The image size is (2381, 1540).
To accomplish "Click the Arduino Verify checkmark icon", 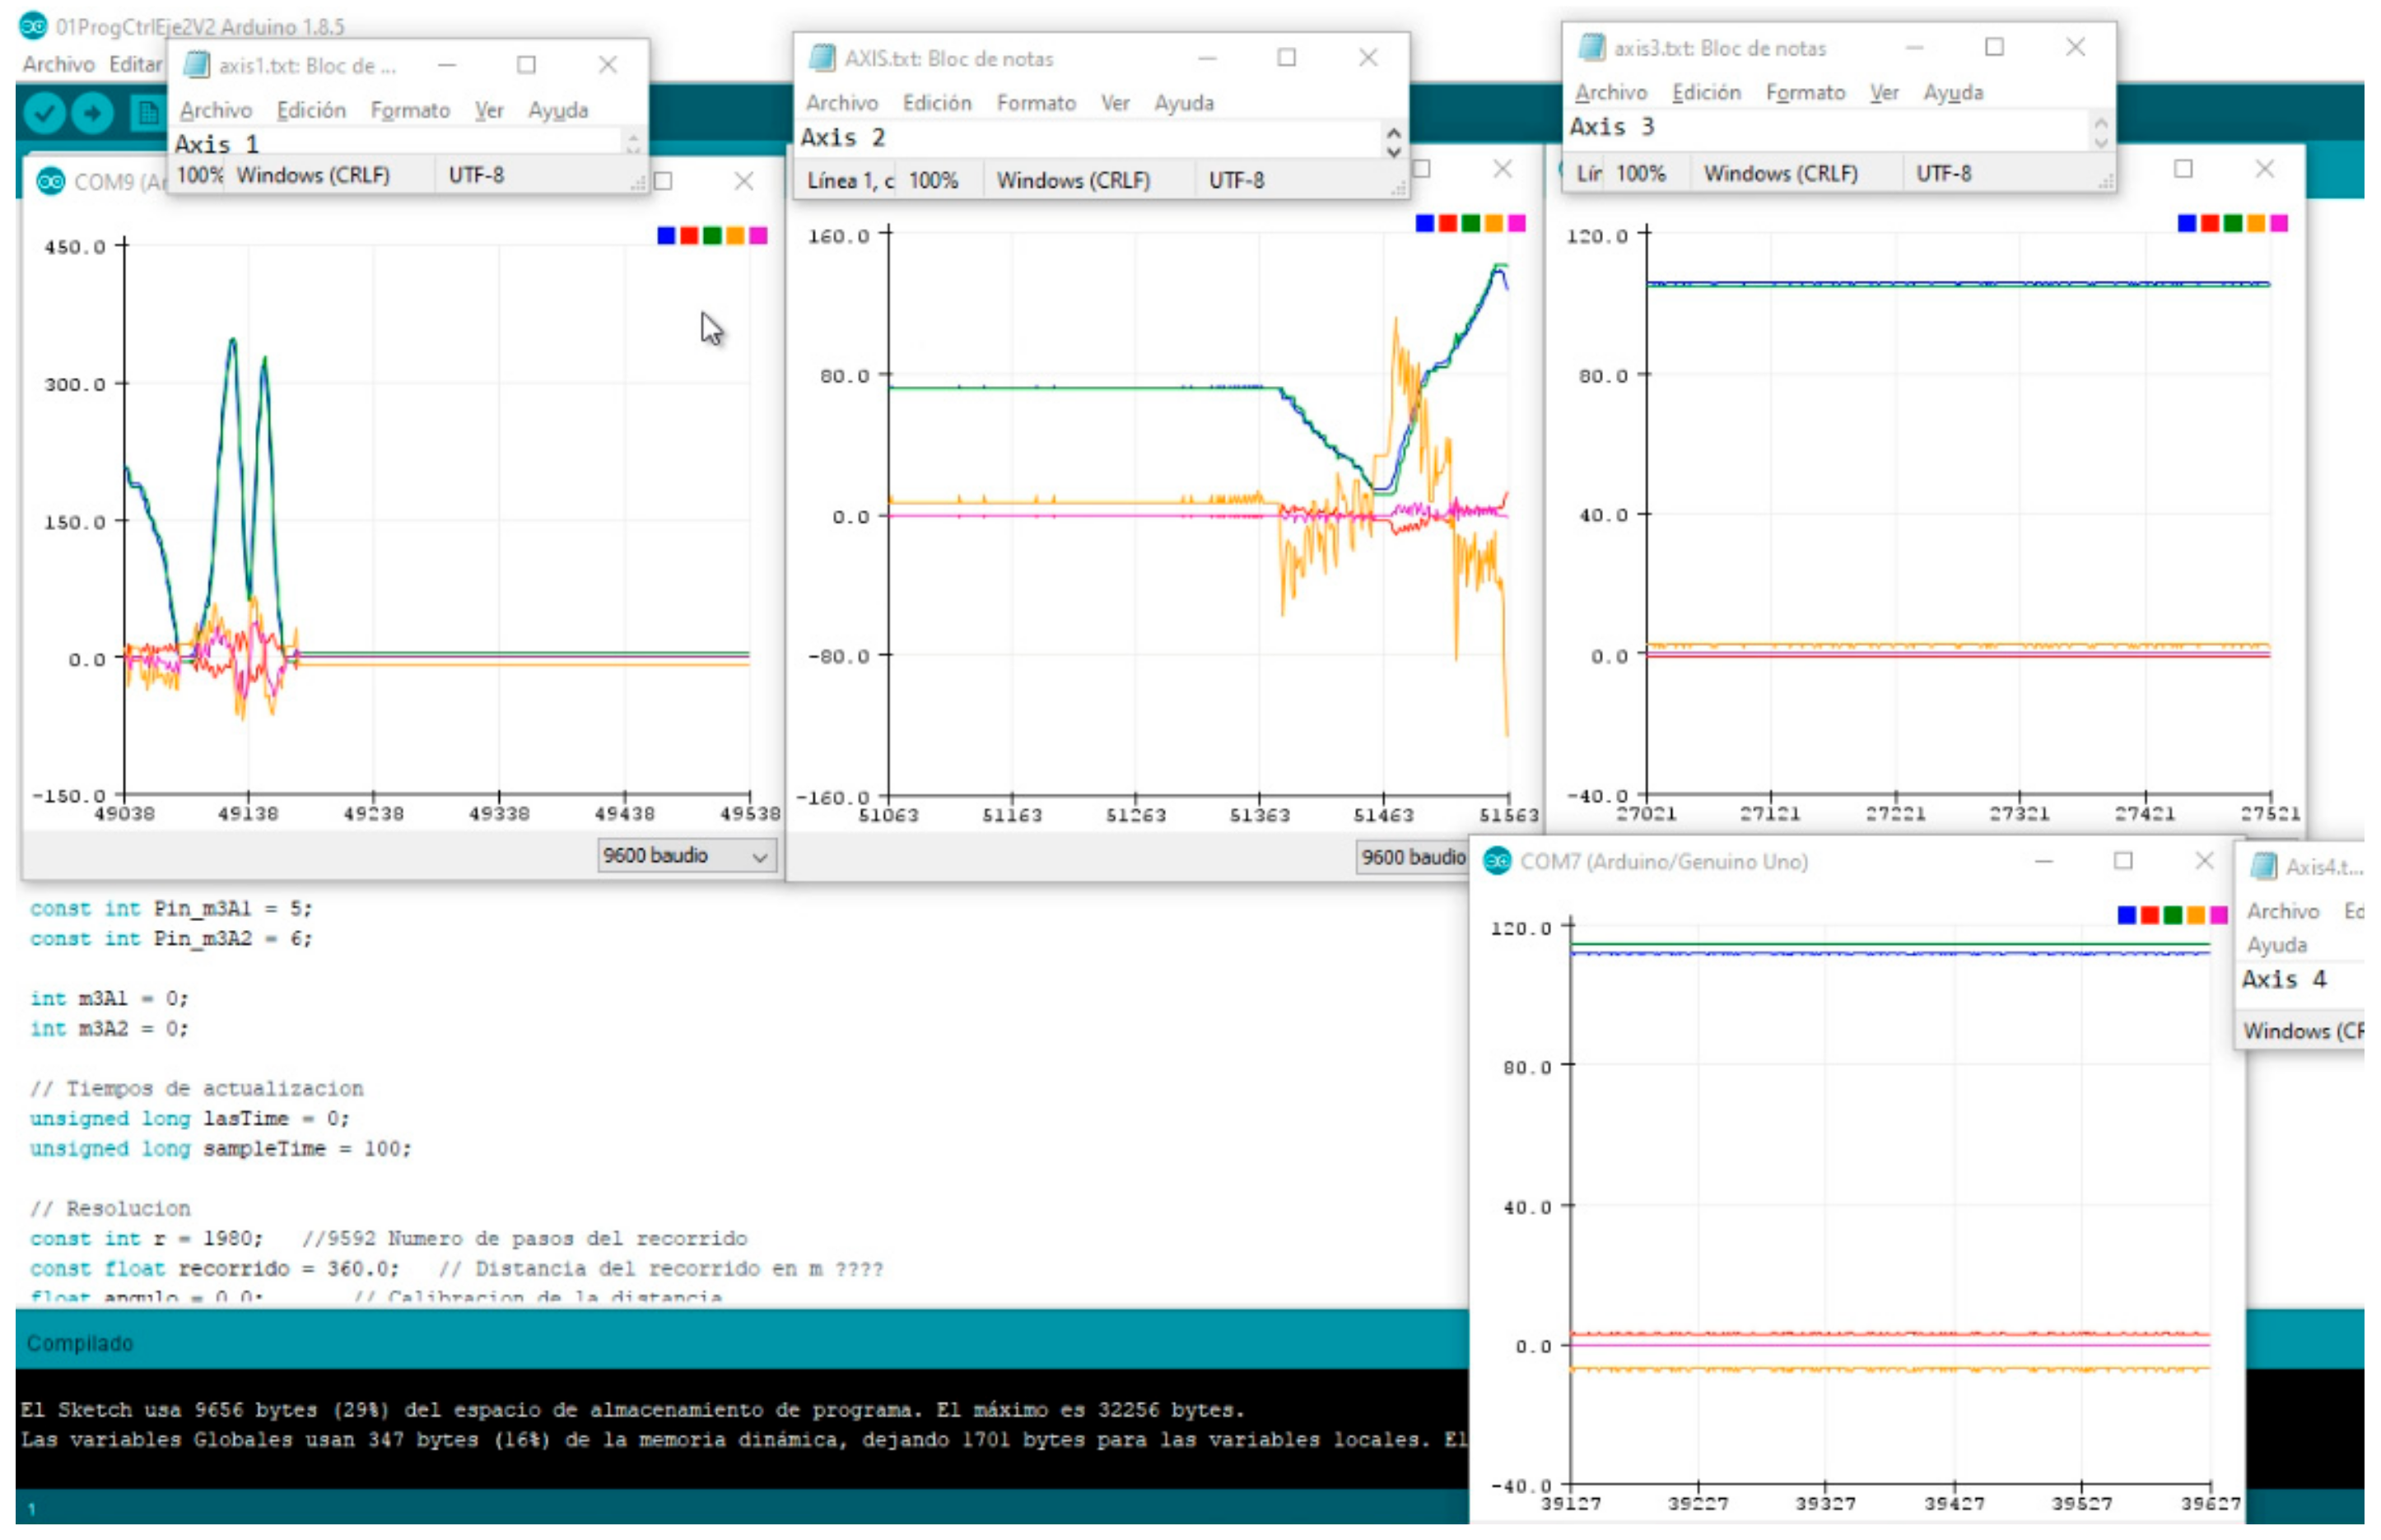I will coord(44,113).
